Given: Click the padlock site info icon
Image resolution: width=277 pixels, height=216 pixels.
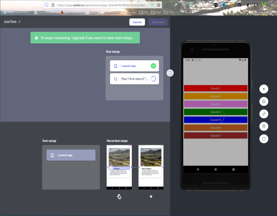Looking at the screenshot, I should 53,5.
